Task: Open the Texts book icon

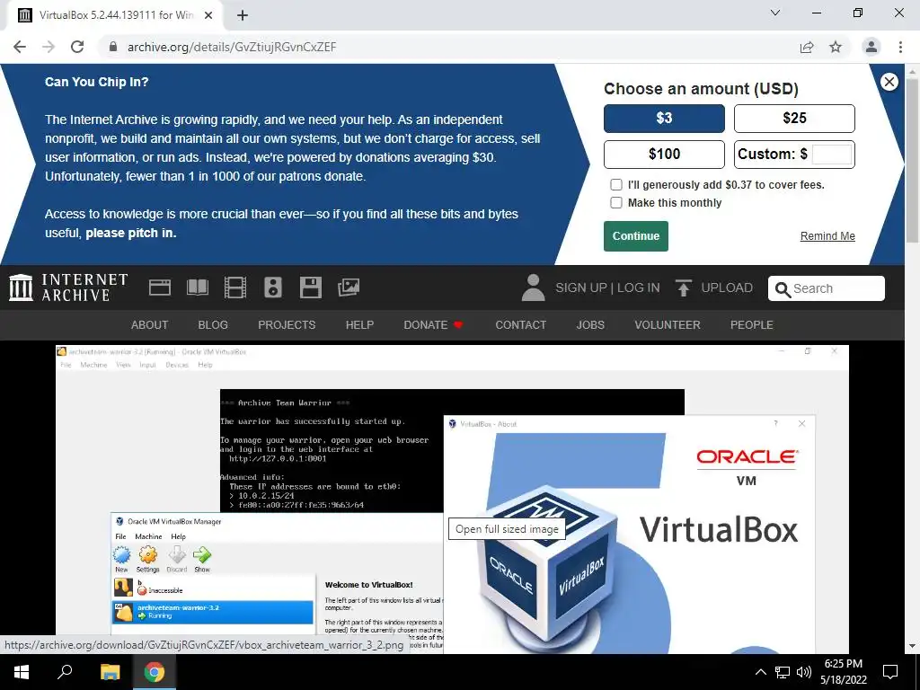Action: [197, 287]
